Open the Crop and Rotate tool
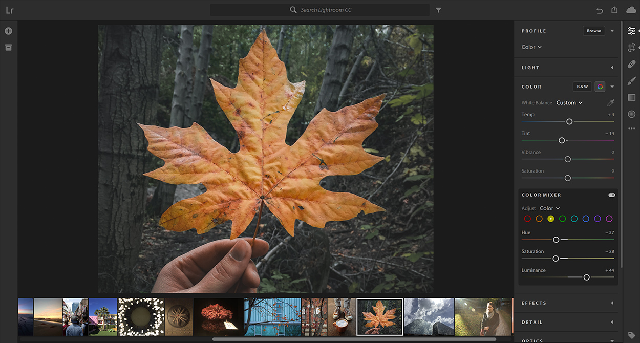This screenshot has height=343, width=640. (x=631, y=48)
